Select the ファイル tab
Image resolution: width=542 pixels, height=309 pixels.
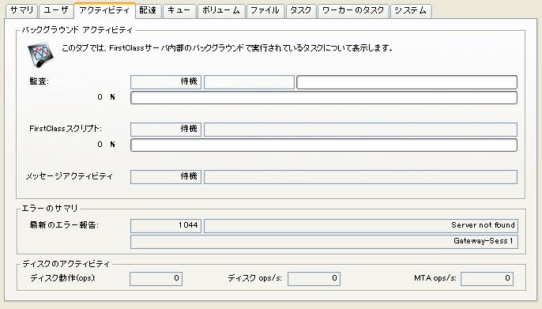click(265, 11)
